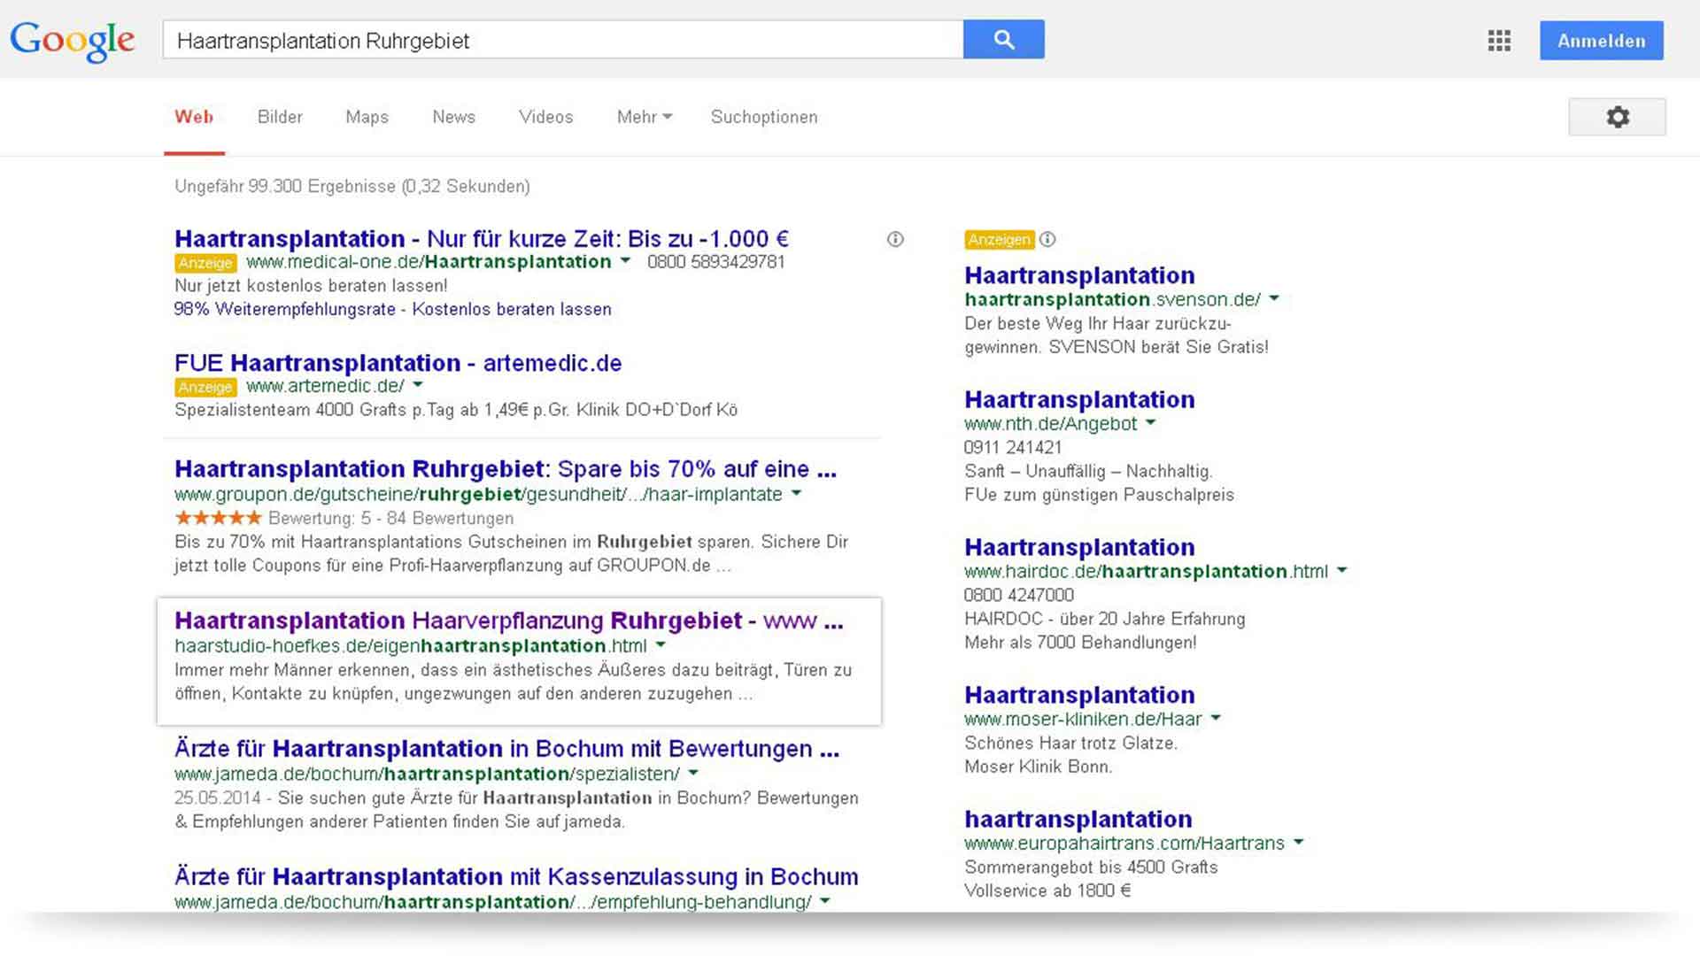Click the Google logo
Viewport: 1700px width, 956px height.
tap(73, 41)
